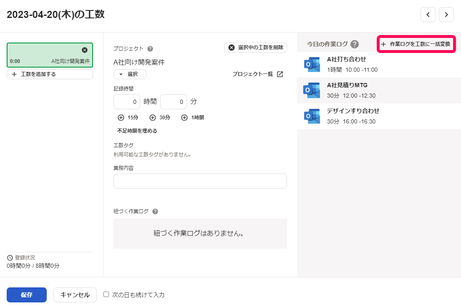Viewport: 461px width, 307px height.
Task: Click Outlook icon for A社打ち合わせ
Action: [312, 64]
